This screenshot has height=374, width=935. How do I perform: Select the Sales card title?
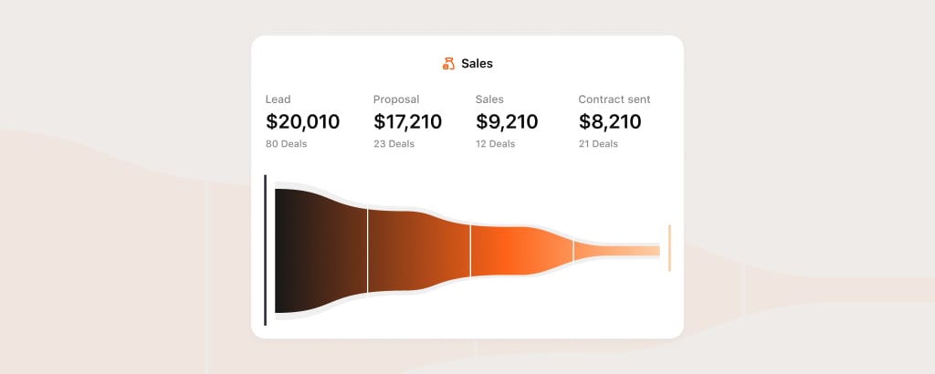point(477,64)
